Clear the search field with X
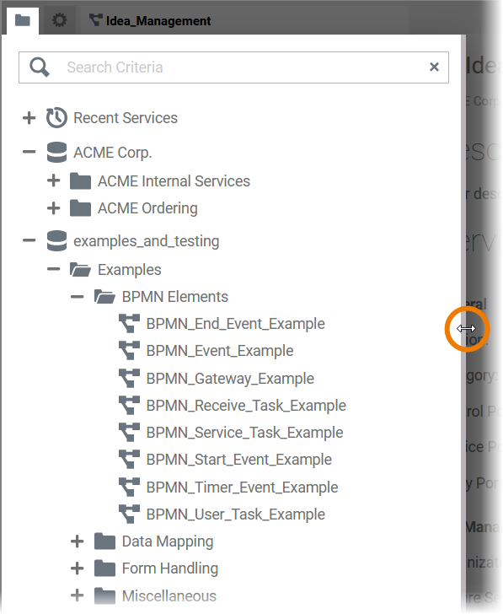This screenshot has height=614, width=503. (x=434, y=67)
